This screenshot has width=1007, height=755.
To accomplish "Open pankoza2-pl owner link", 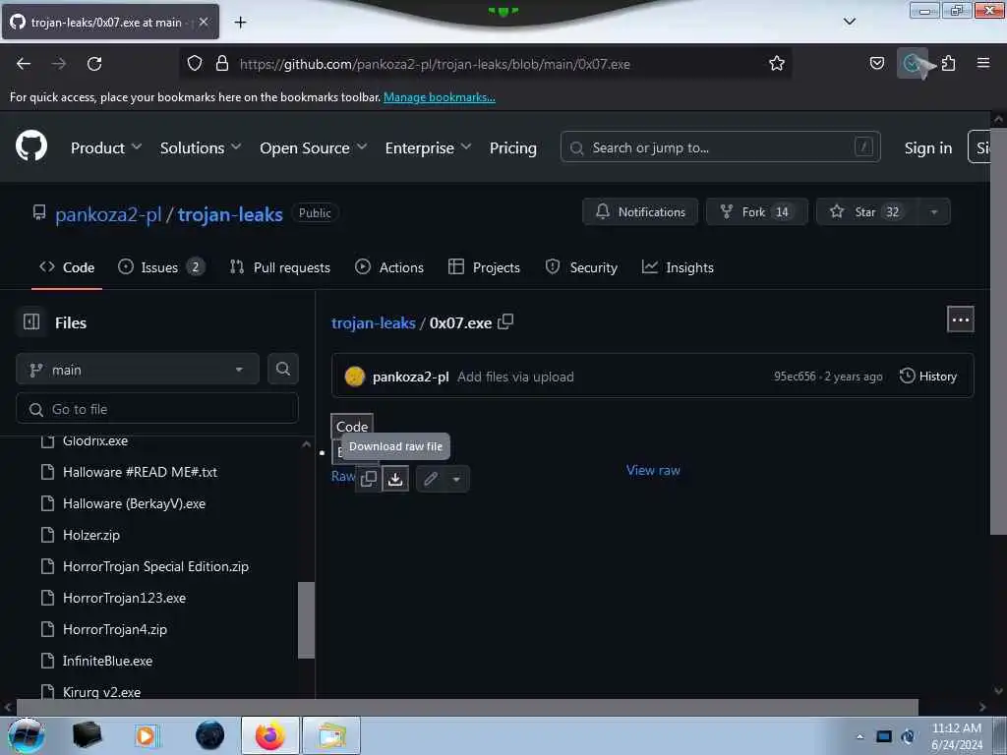I will pyautogui.click(x=108, y=214).
